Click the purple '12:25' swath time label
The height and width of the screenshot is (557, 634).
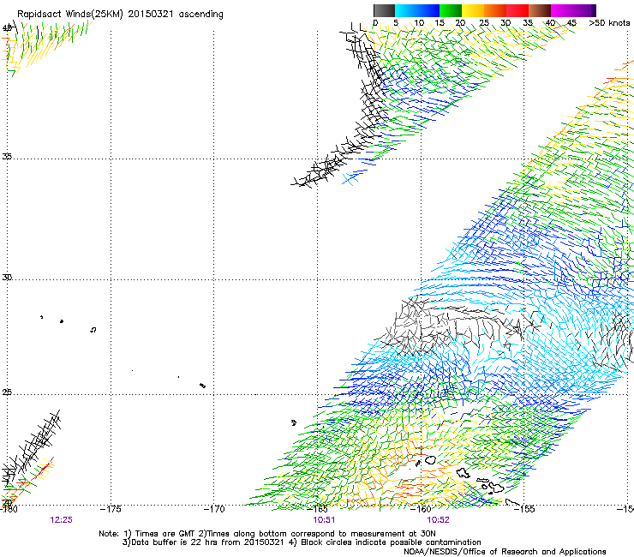pos(61,520)
